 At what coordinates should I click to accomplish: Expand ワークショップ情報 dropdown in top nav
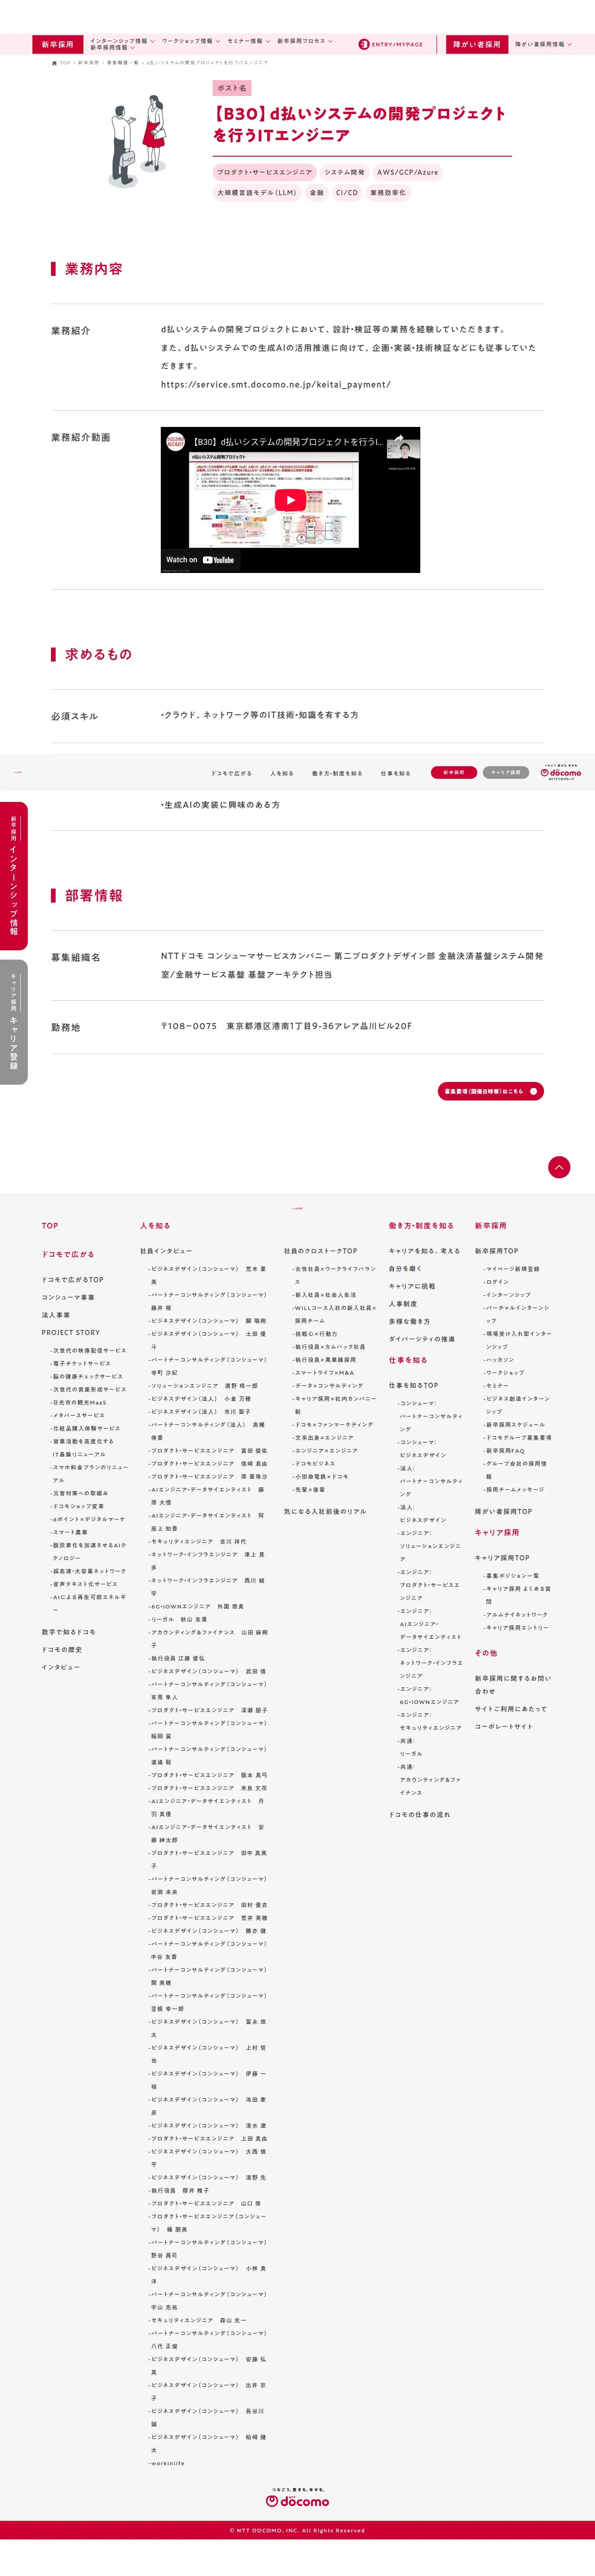191,41
